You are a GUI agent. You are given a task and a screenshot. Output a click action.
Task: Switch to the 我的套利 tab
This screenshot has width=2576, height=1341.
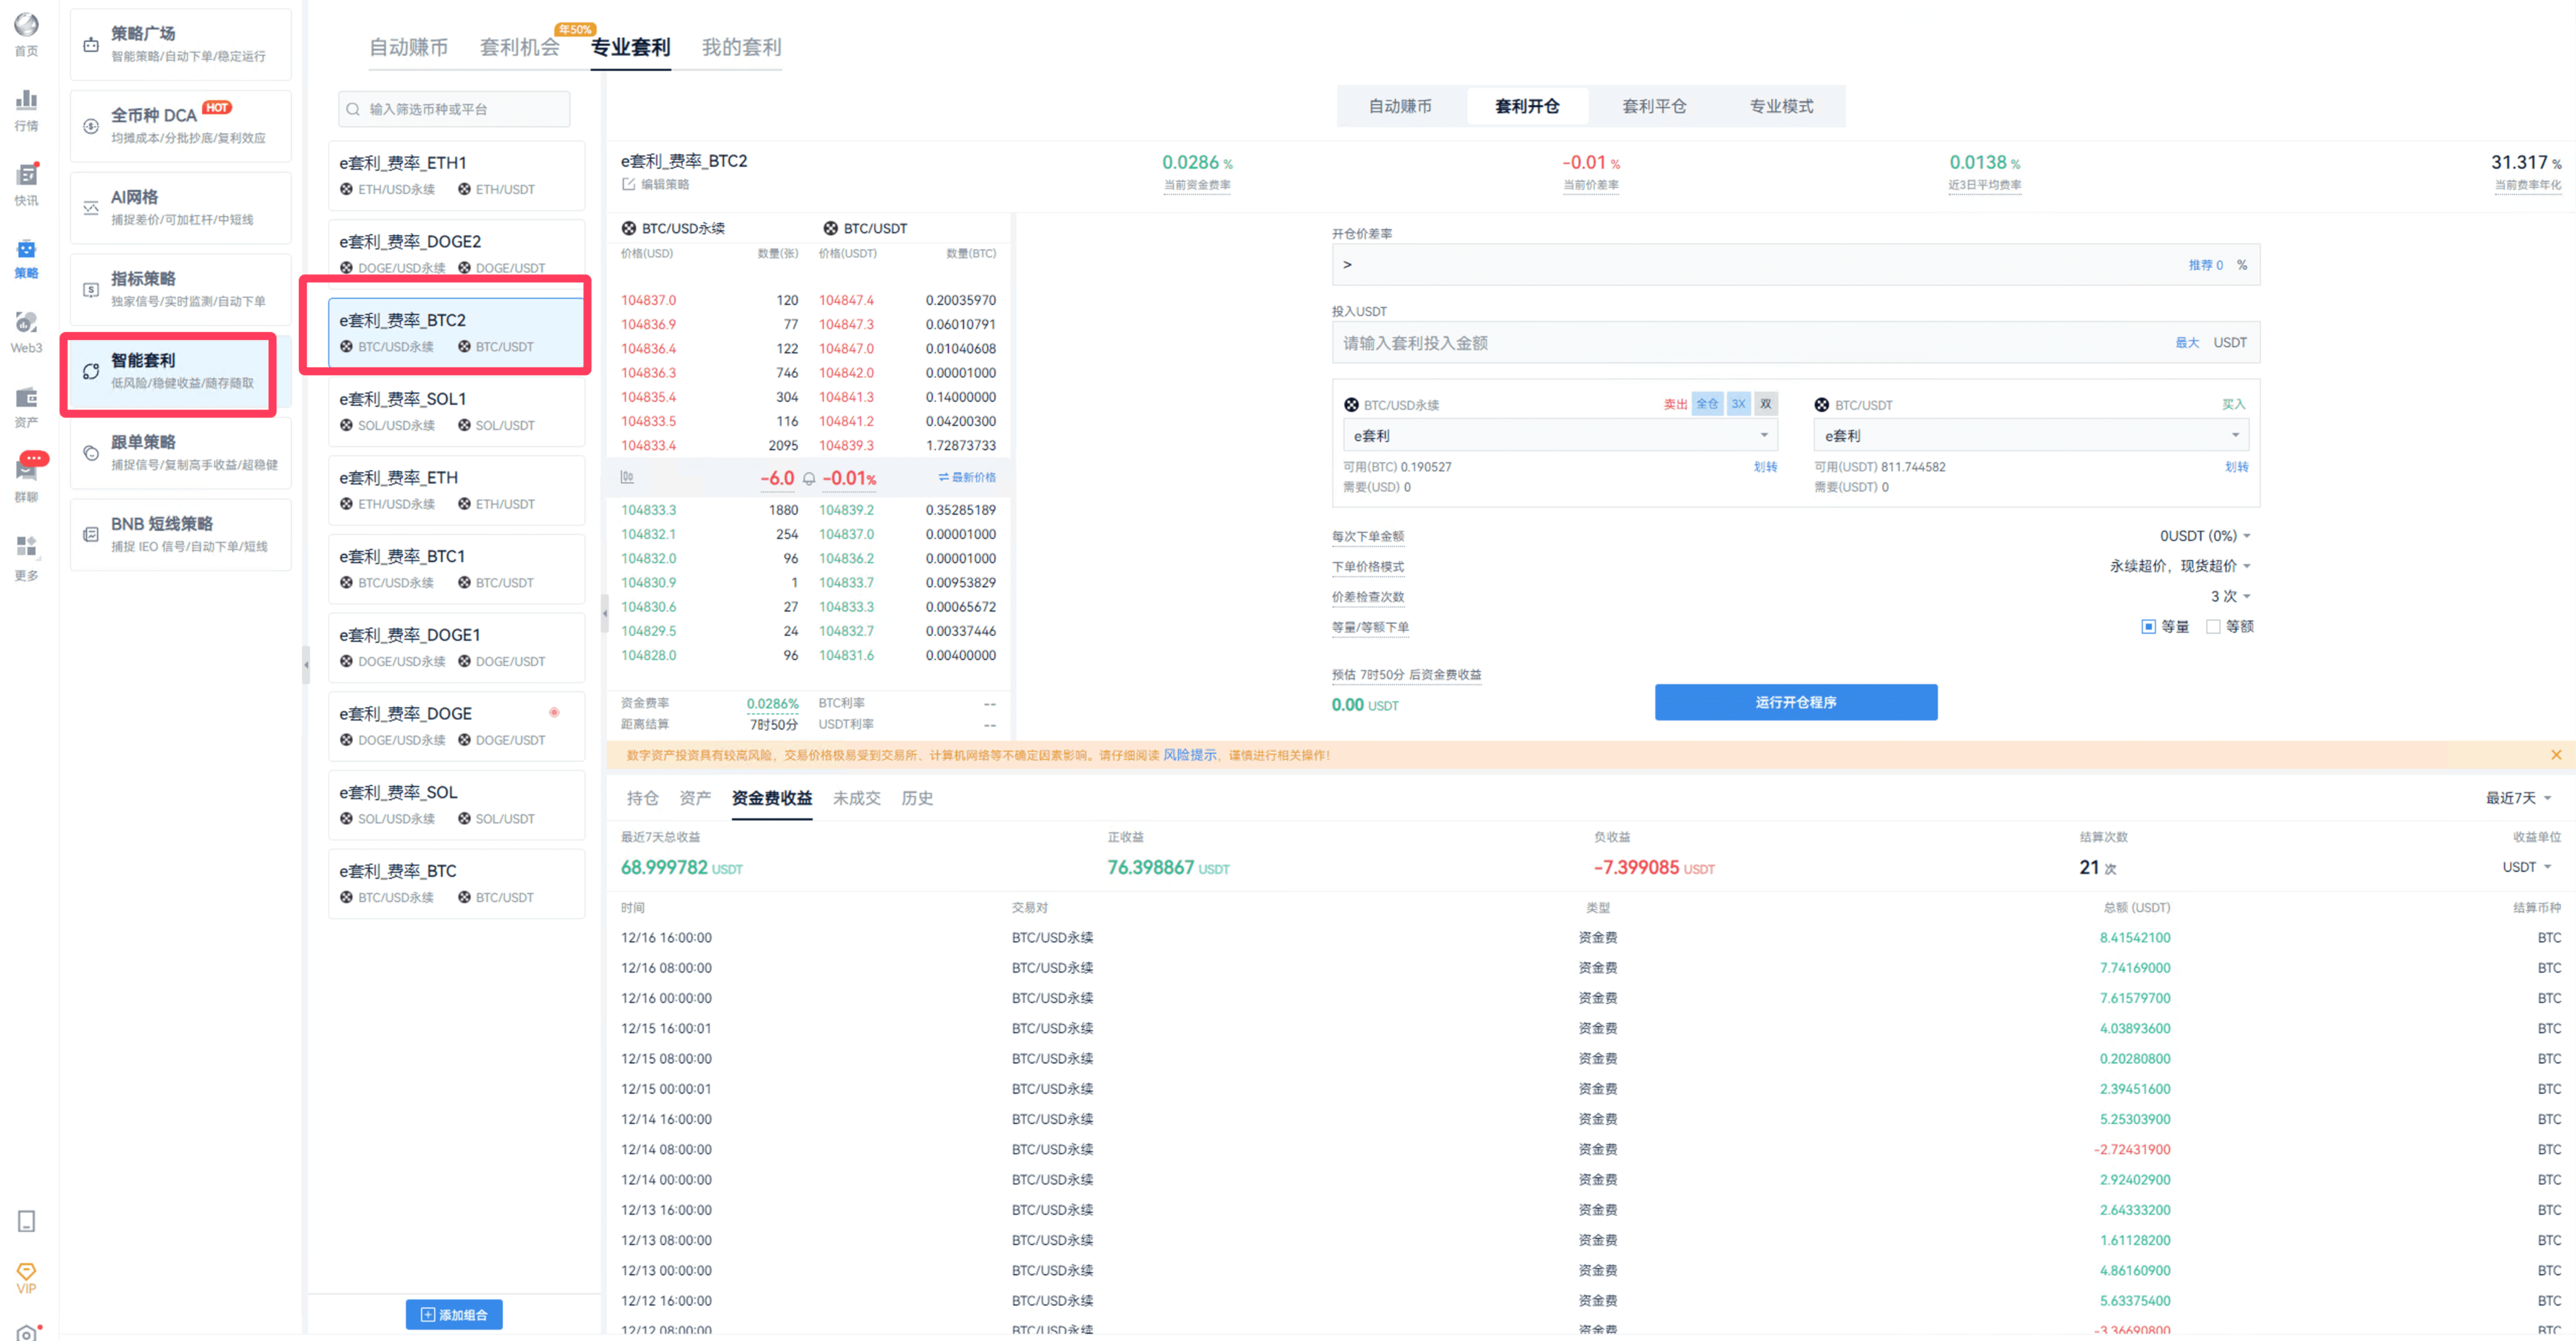tap(741, 47)
